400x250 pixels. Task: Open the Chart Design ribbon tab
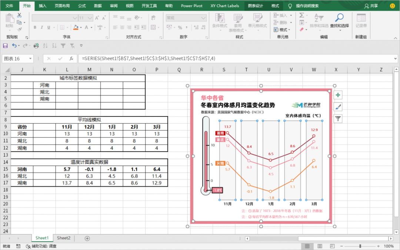tap(255, 6)
